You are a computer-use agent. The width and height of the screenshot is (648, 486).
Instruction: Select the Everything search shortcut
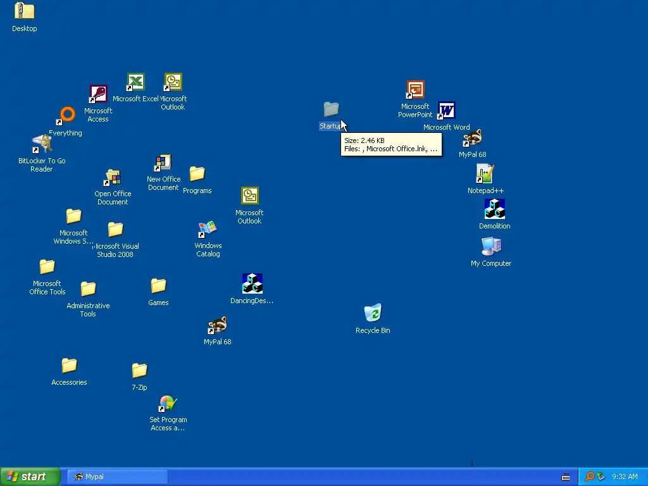click(66, 116)
